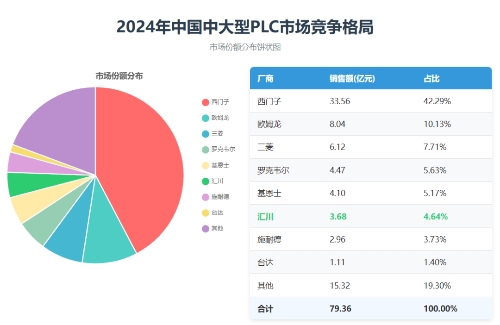Viewport: 500px width, 325px height.
Task: Click the 15.32 sales value
Action: (x=340, y=286)
